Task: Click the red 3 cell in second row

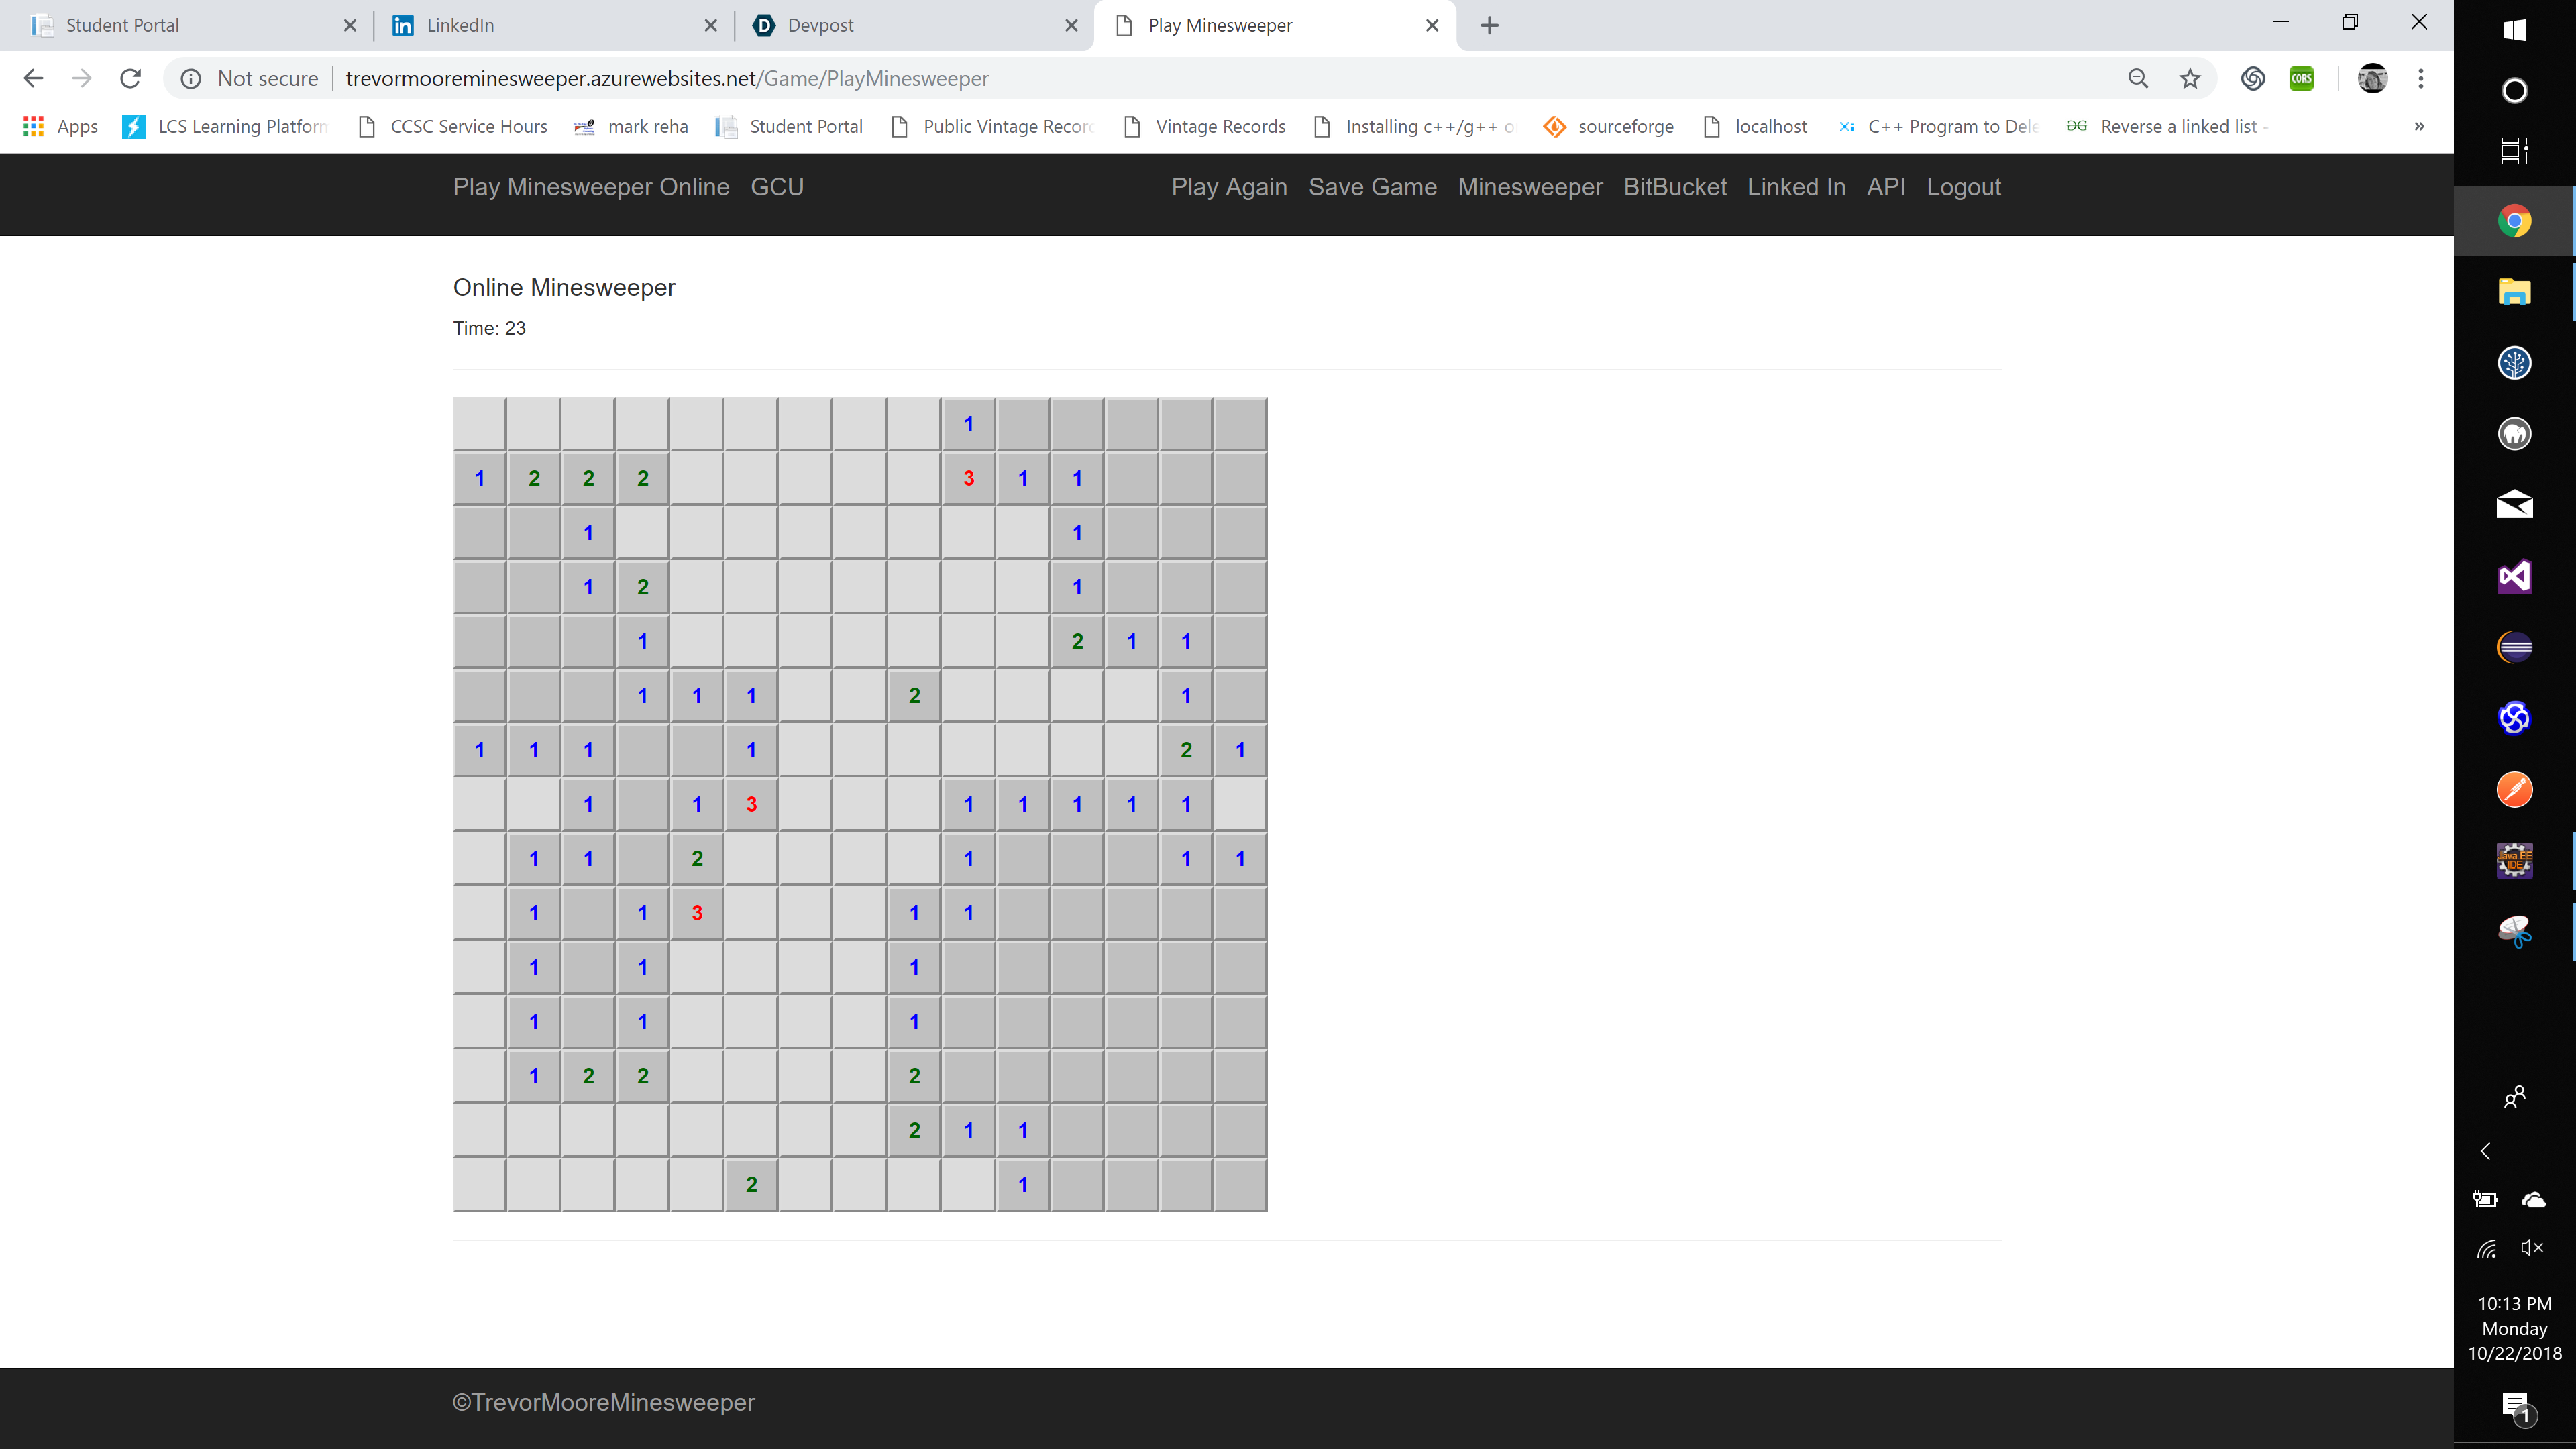Action: [x=968, y=478]
